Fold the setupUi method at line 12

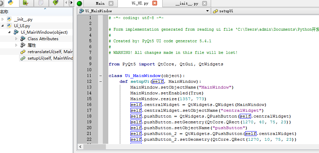(x=100, y=81)
